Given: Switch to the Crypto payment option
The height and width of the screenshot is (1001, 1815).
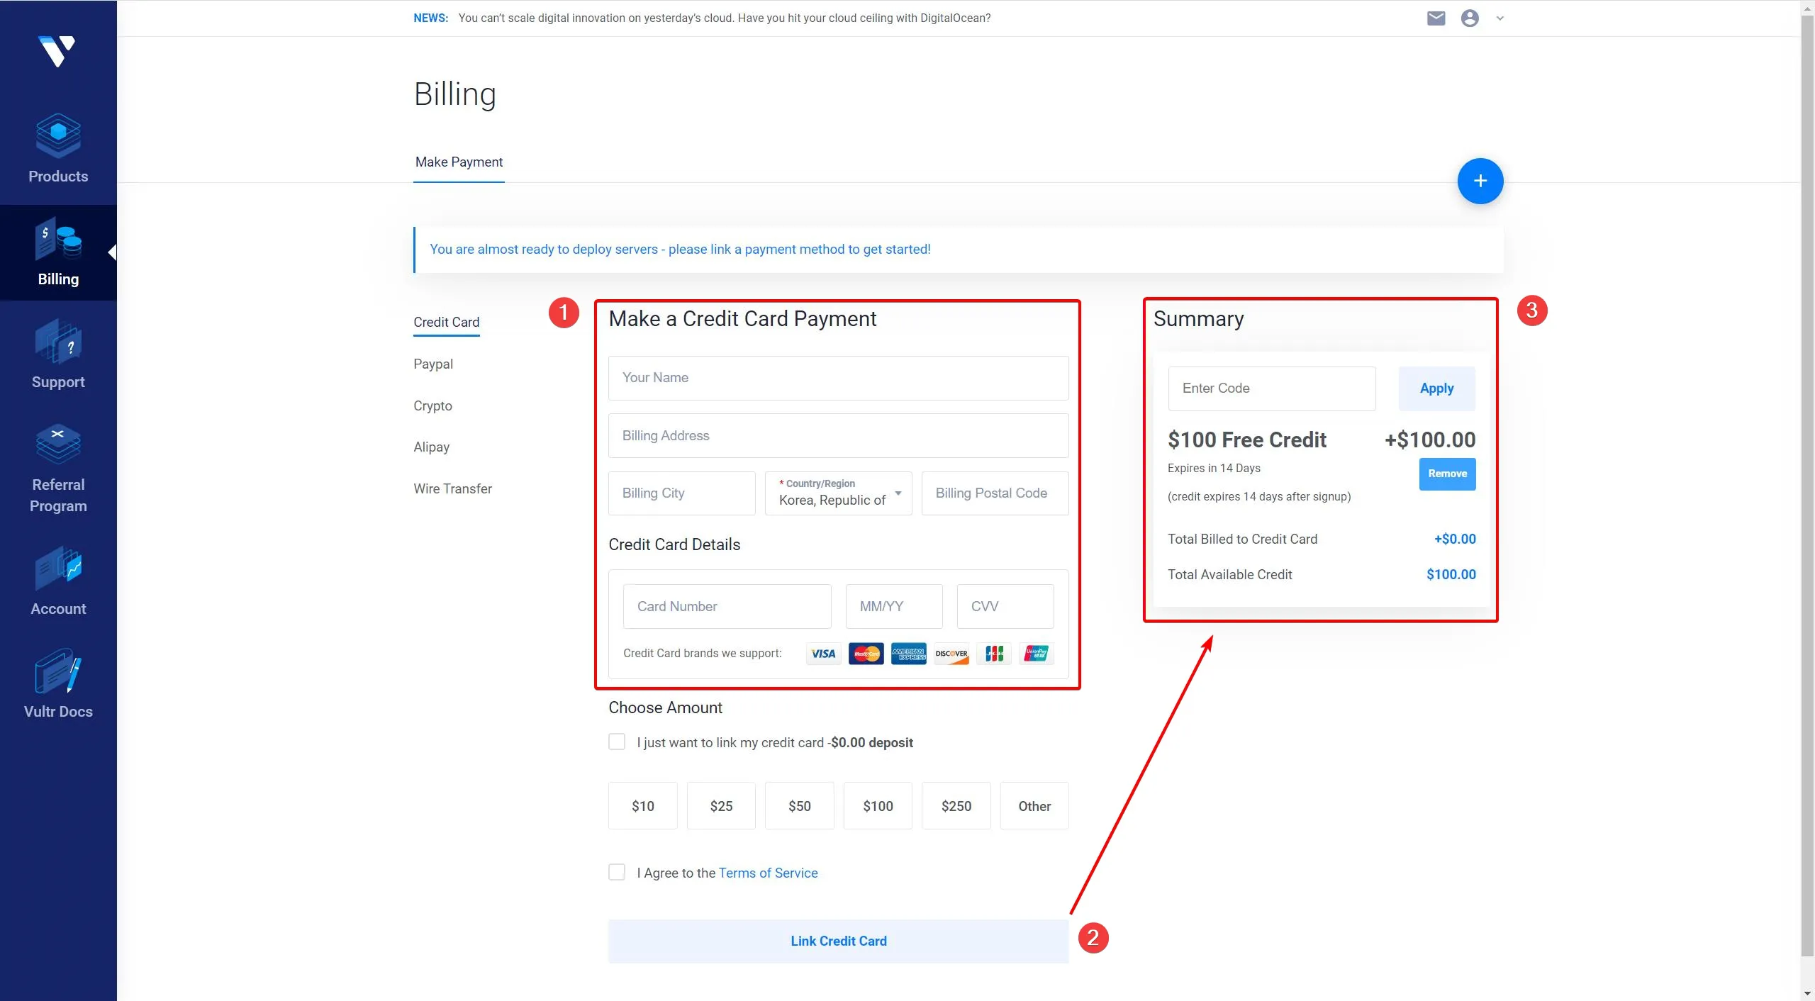Looking at the screenshot, I should coord(432,406).
